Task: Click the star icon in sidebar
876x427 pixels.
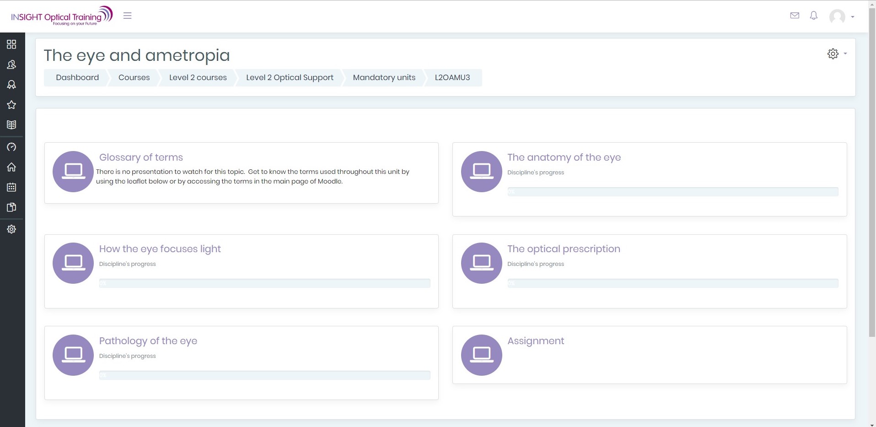Action: (x=11, y=105)
